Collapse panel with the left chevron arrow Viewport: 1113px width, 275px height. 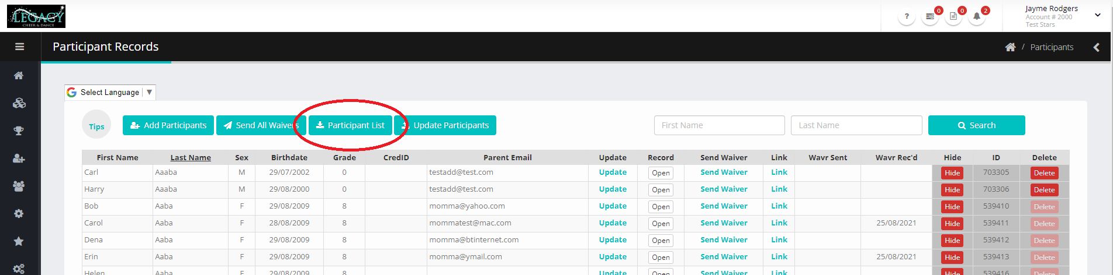[x=1097, y=47]
